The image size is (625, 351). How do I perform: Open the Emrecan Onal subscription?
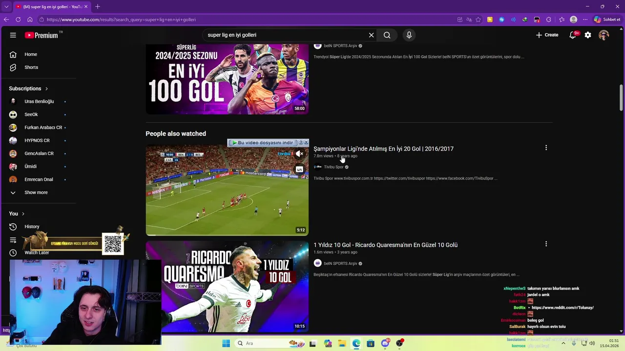38,179
